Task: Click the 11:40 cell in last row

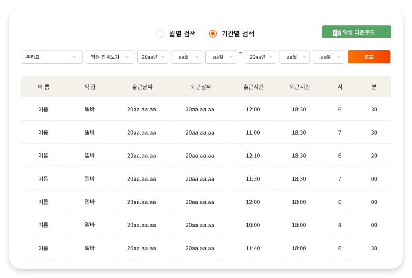Action: click(253, 248)
